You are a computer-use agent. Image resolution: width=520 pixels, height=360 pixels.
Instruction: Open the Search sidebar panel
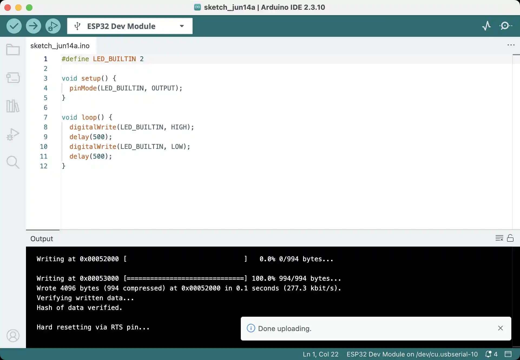[x=13, y=162]
